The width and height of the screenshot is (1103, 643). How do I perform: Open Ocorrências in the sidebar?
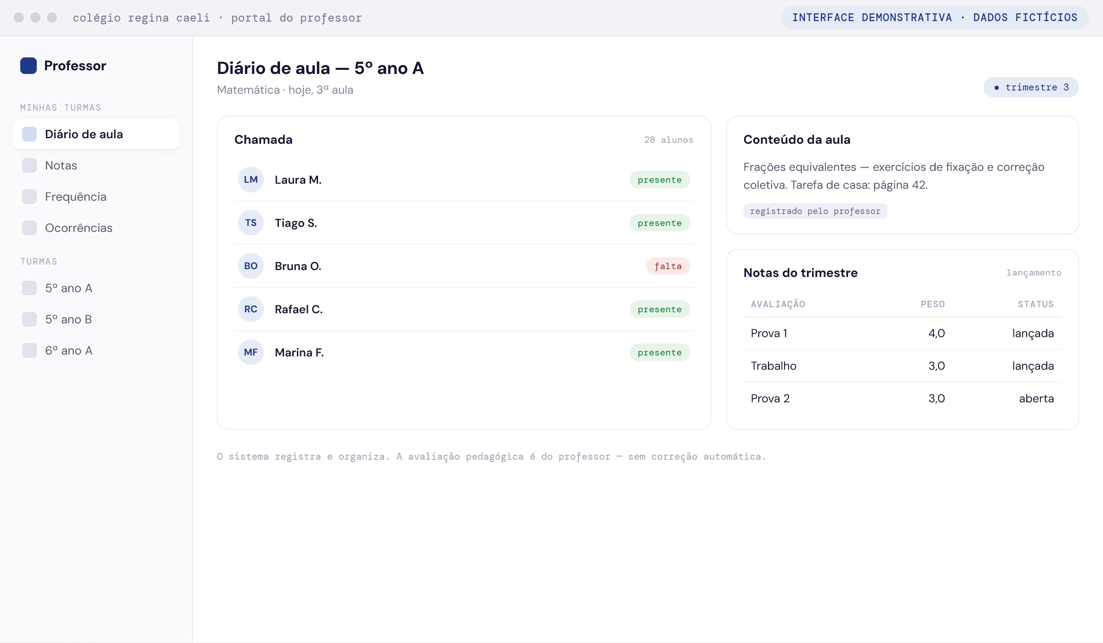coord(96,228)
